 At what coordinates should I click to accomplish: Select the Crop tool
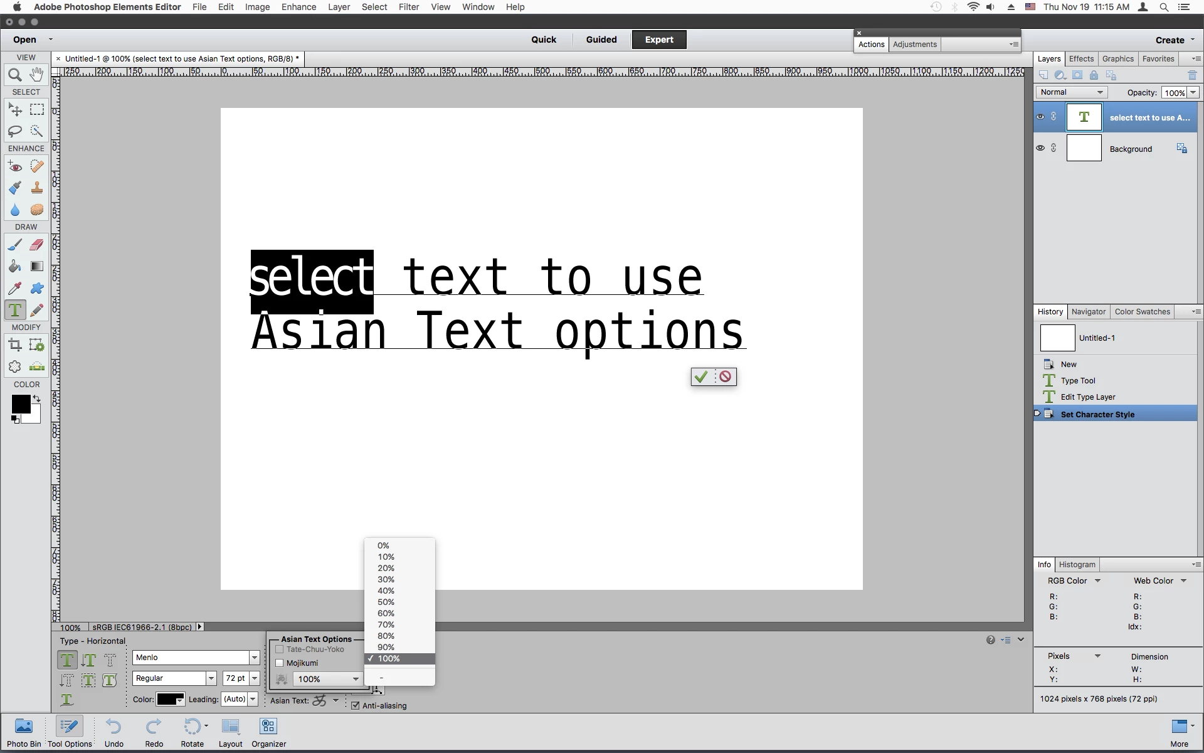(x=15, y=344)
